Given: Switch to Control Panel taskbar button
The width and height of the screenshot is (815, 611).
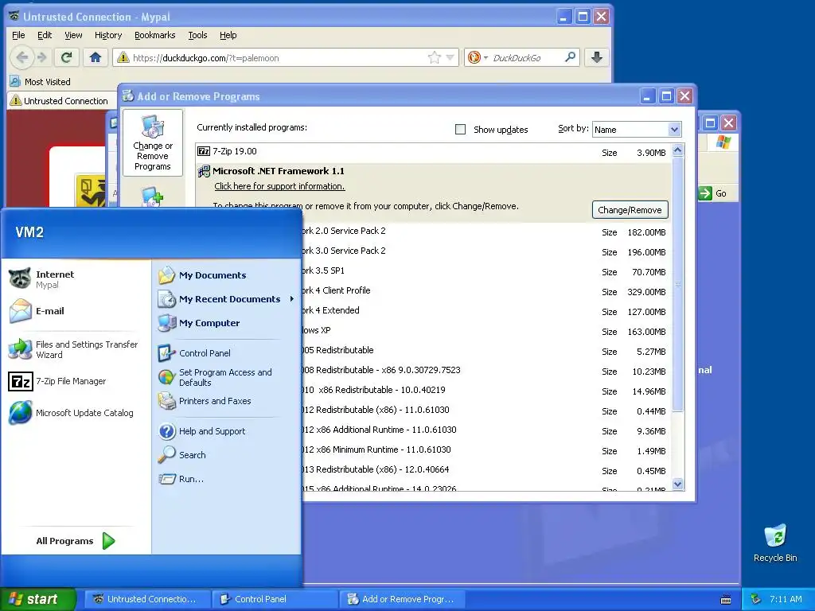Looking at the screenshot, I should [275, 599].
